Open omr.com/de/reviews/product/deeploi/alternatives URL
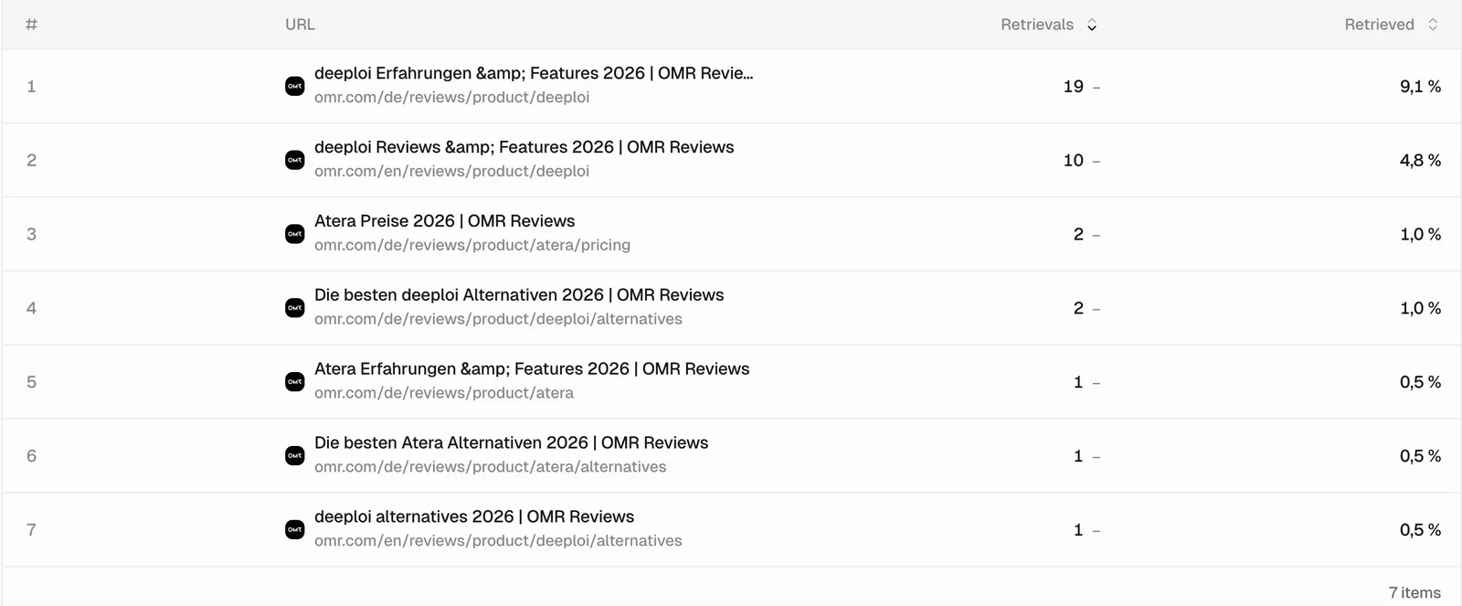The height and width of the screenshot is (606, 1462). point(498,319)
